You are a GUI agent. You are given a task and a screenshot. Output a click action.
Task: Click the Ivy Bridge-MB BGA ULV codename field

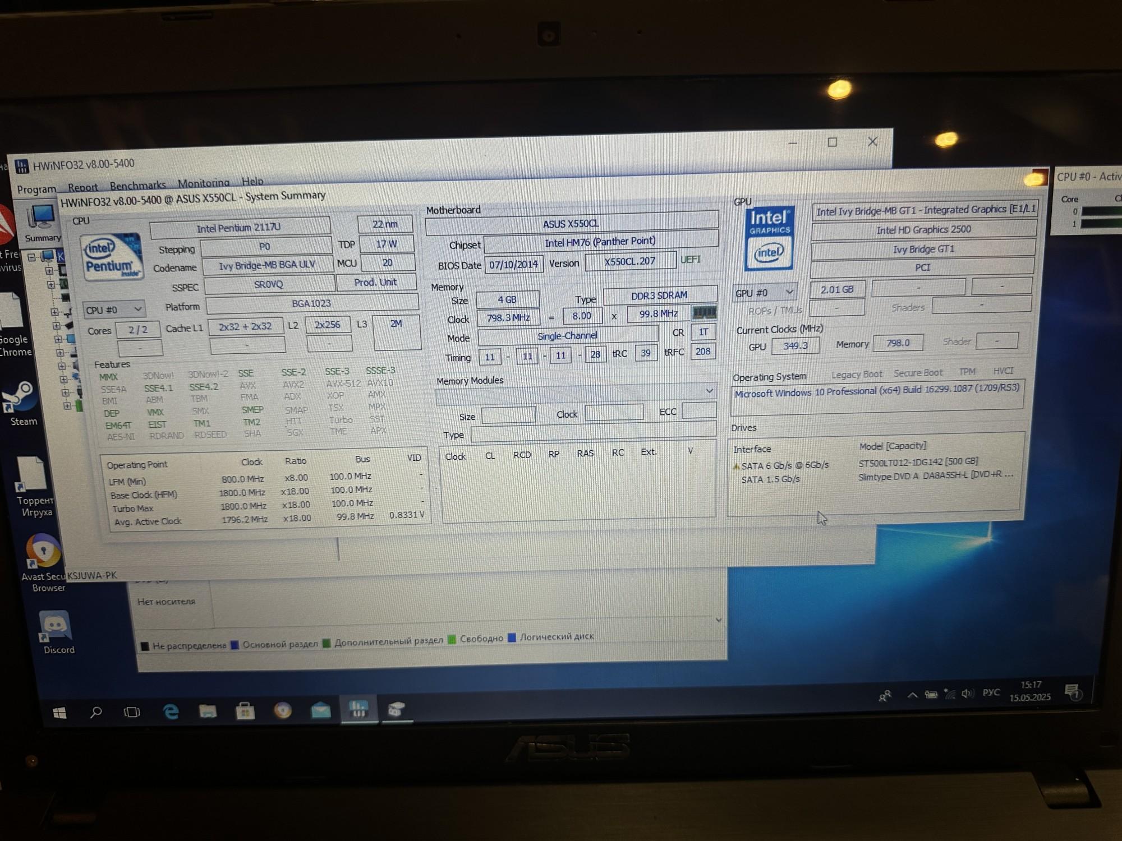pos(266,265)
